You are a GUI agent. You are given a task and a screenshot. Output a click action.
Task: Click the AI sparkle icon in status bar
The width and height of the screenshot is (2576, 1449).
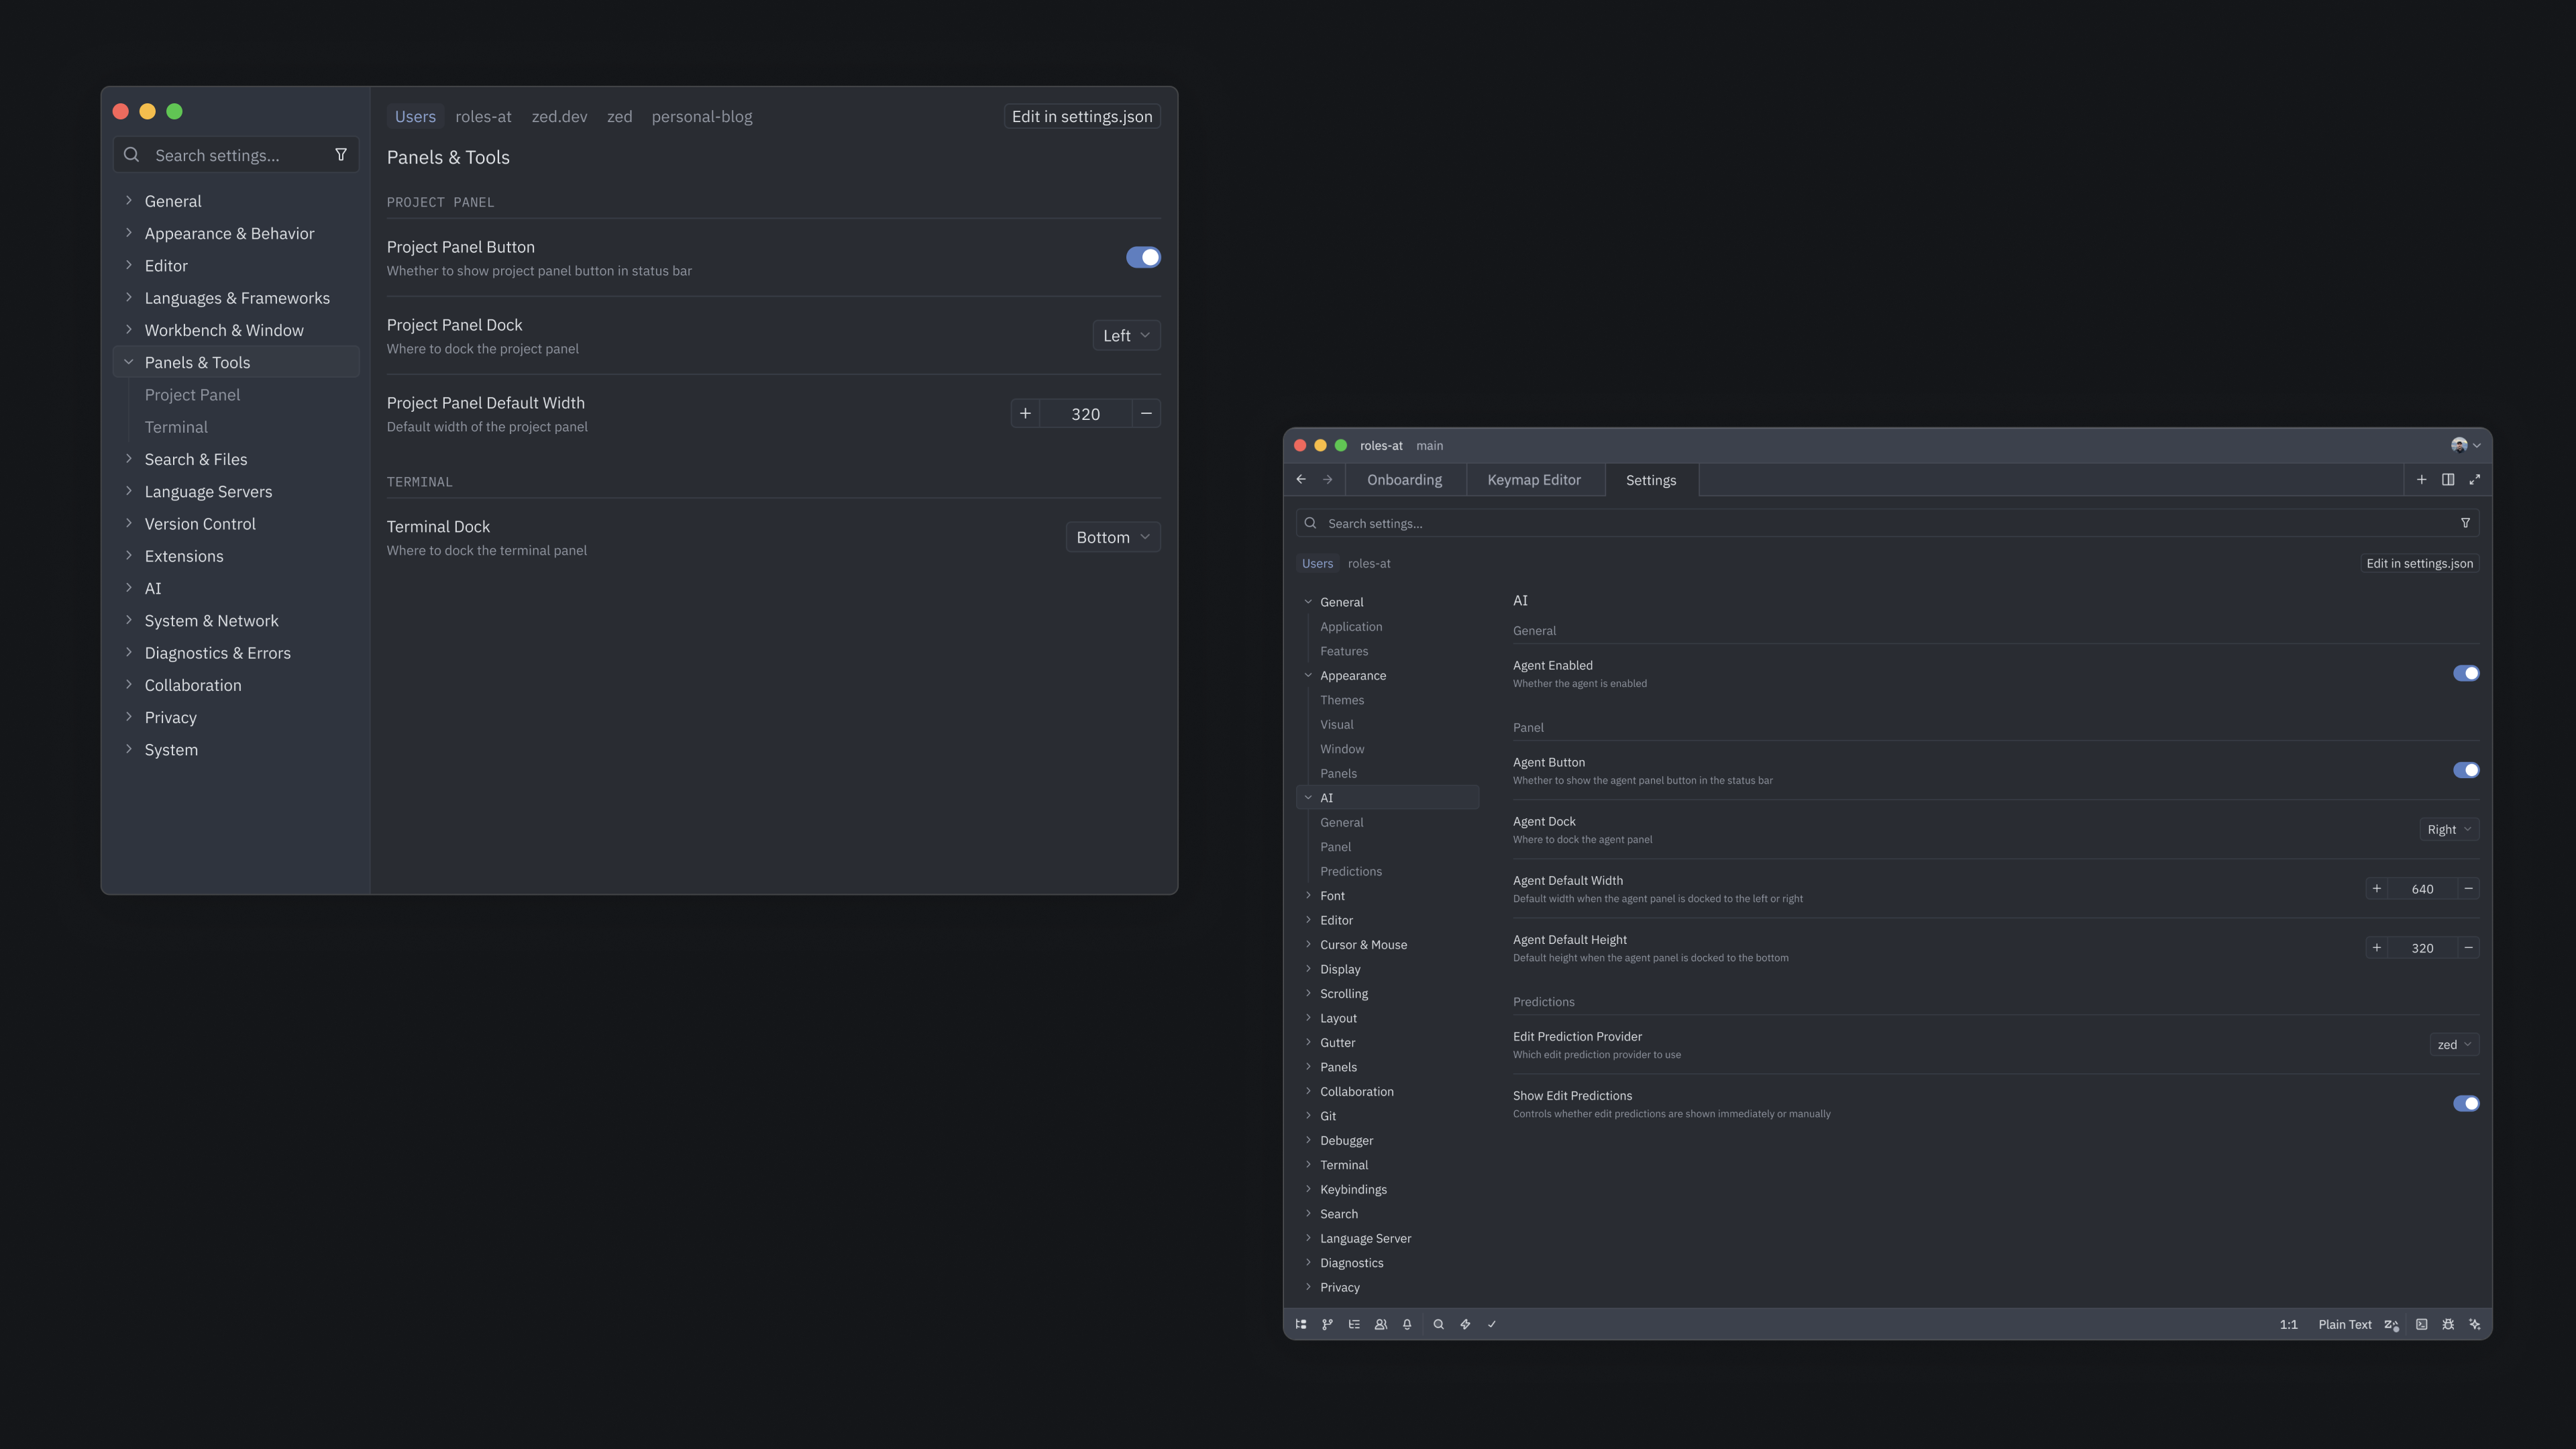click(2475, 1324)
